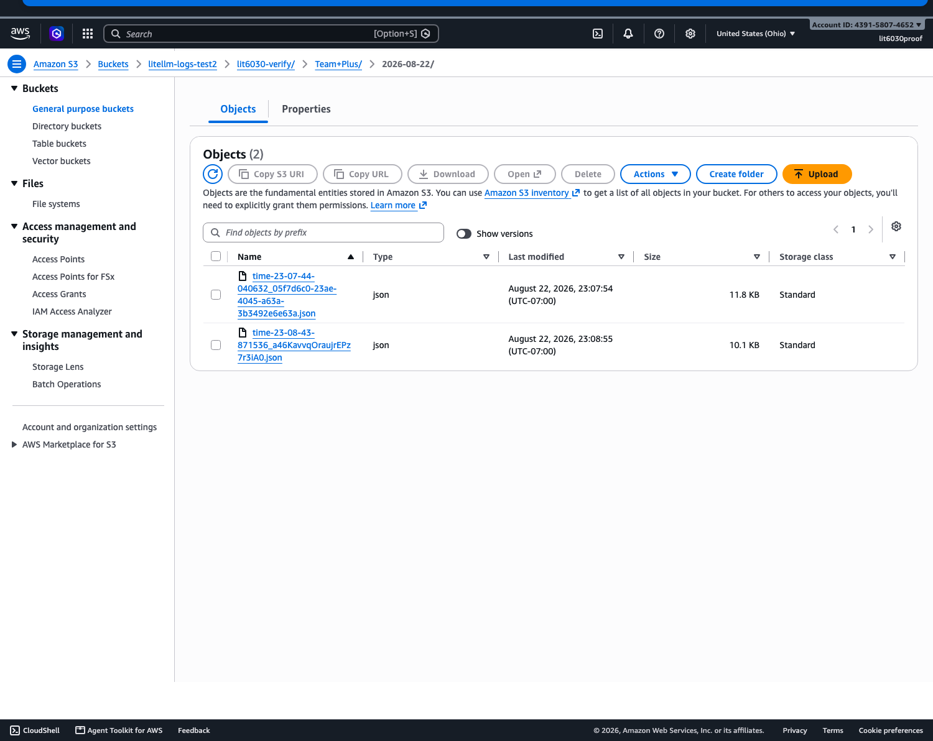Open Agent Toolkit for AWS in the footer

pos(119,730)
